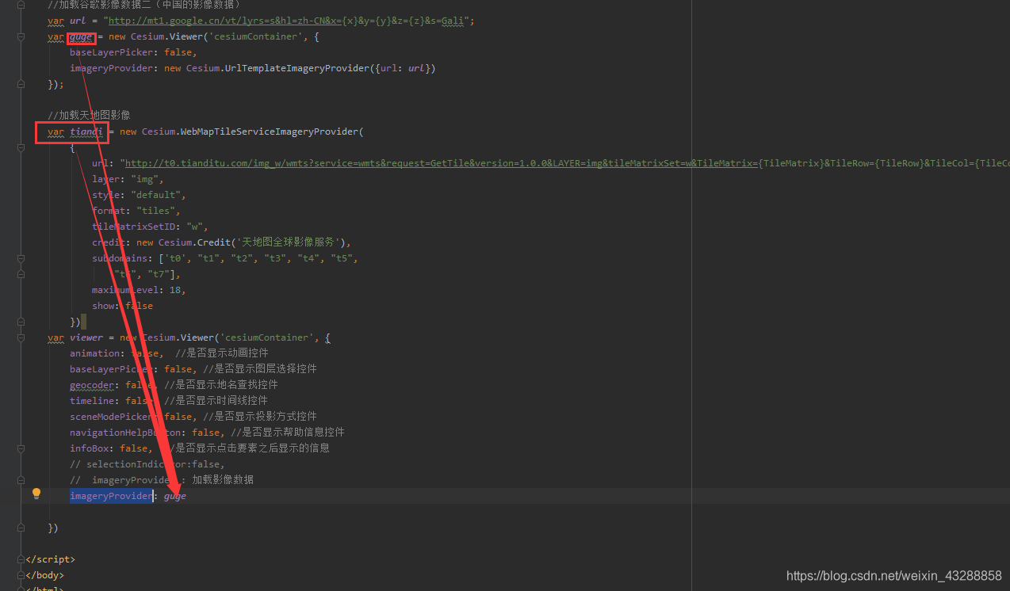The height and width of the screenshot is (591, 1010).
Task: Click the 'viewer' variable name
Action: point(86,337)
